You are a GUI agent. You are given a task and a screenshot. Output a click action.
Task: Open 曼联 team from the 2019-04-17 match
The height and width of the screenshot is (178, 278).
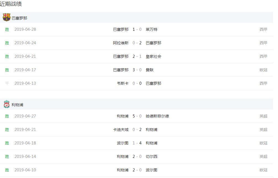point(150,70)
